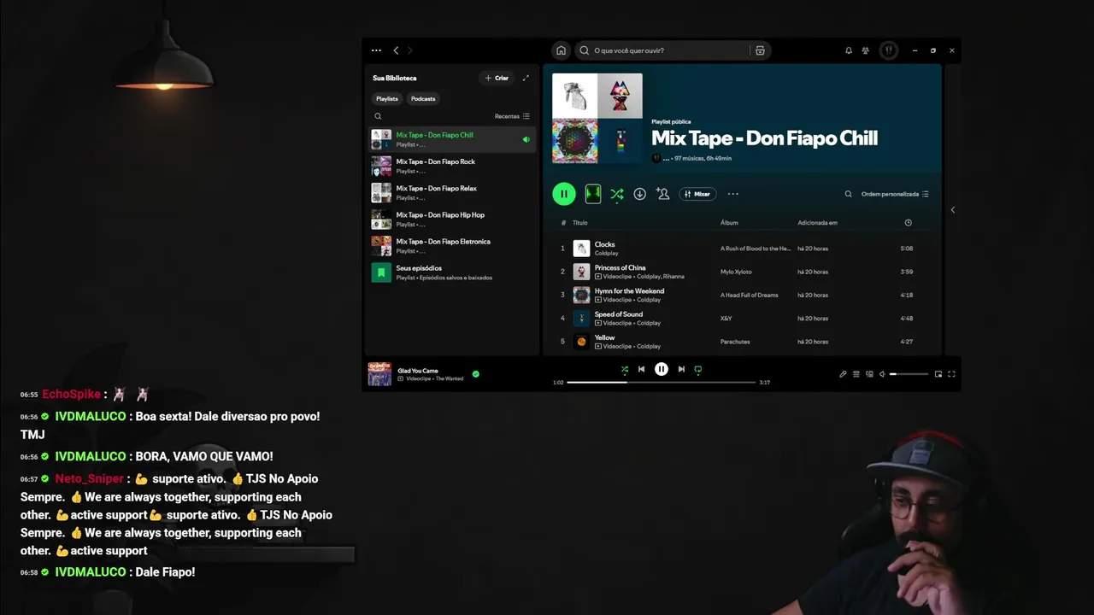
Task: Invite collaborators to playlist
Action: coord(662,194)
